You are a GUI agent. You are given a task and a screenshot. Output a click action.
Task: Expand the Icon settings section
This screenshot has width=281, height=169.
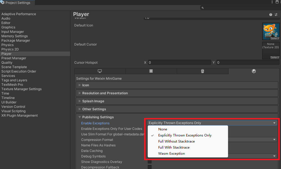pyautogui.click(x=85, y=85)
